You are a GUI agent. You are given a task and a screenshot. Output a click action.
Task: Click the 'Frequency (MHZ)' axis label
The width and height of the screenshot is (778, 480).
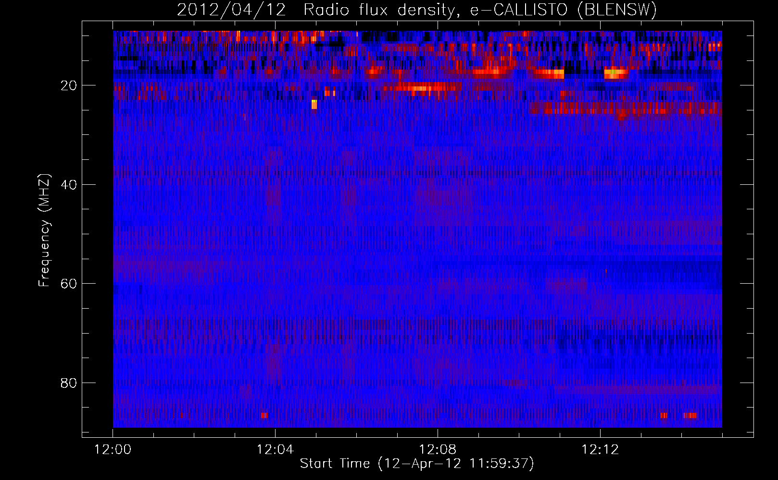pyautogui.click(x=44, y=230)
